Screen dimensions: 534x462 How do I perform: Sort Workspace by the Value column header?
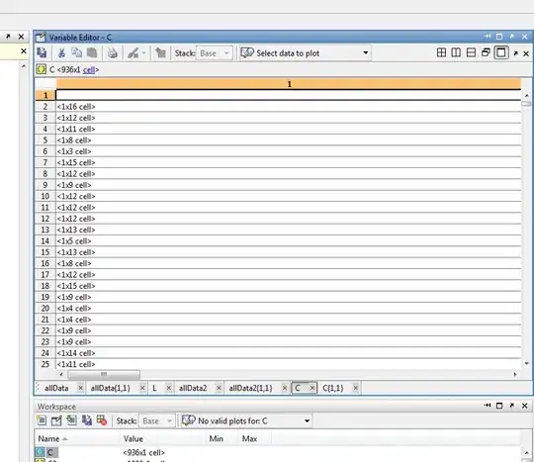(133, 439)
